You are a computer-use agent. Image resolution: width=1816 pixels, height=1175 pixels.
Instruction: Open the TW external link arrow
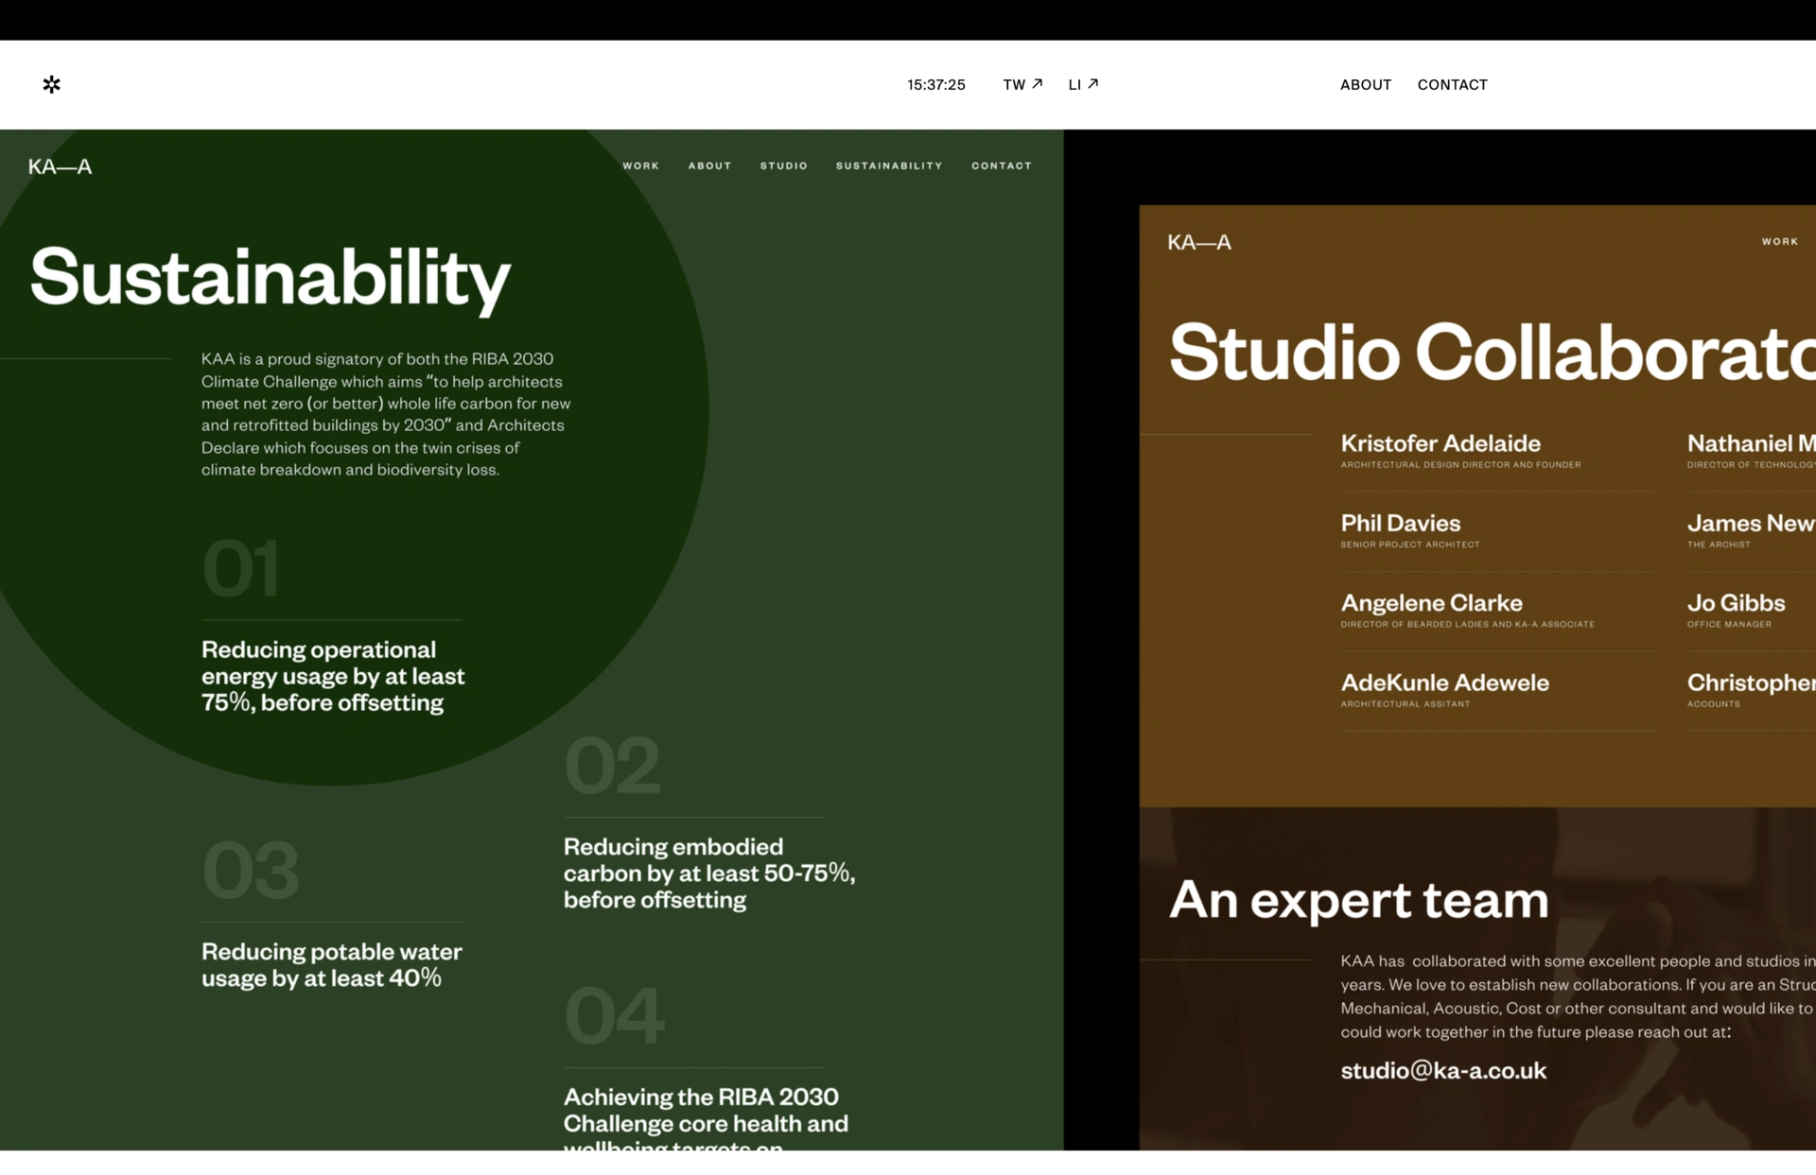tap(1037, 84)
